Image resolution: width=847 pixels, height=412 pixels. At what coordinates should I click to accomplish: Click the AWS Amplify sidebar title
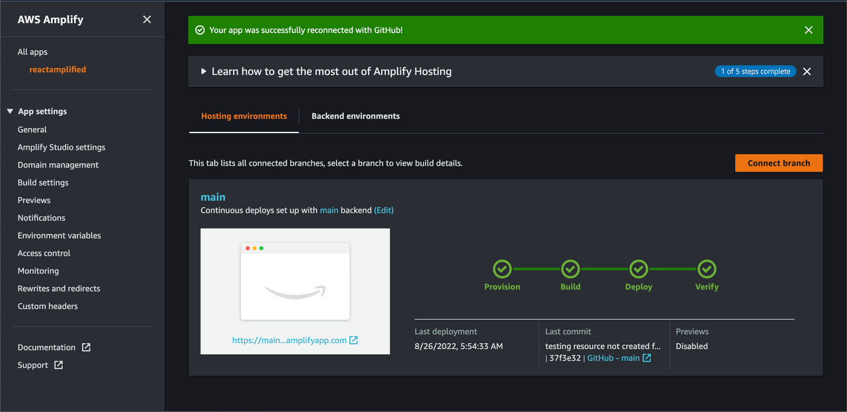pos(50,19)
